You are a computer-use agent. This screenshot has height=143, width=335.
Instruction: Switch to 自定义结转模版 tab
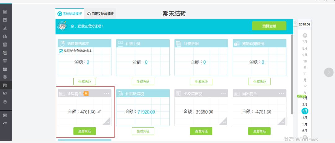pos(100,14)
